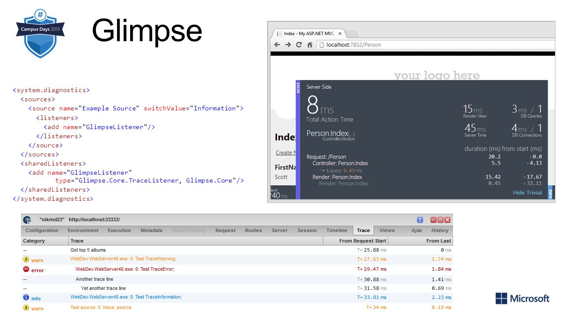Viewport: 568px width, 319px height.
Task: Select the Execution tab
Action: (x=119, y=230)
